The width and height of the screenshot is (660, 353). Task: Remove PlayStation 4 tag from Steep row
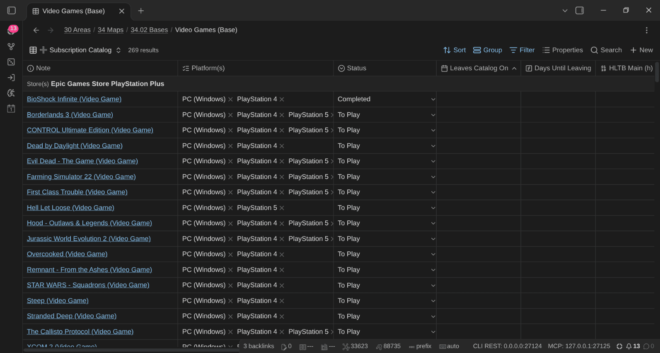tap(282, 301)
